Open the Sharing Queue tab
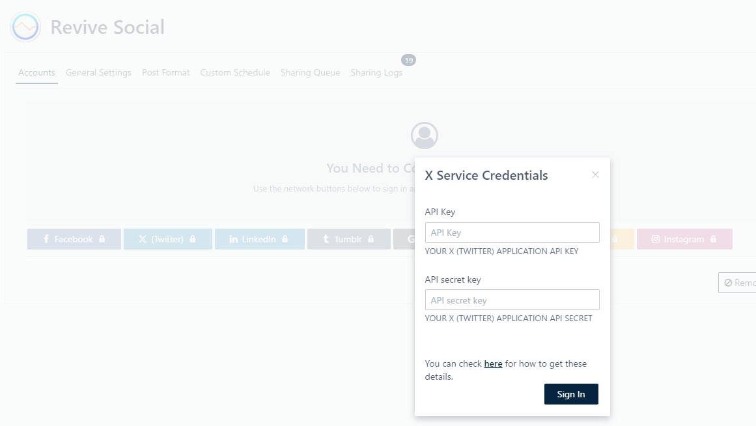 pos(311,73)
